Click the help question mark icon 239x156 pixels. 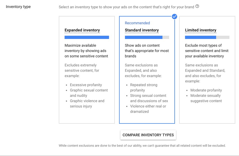197,6
